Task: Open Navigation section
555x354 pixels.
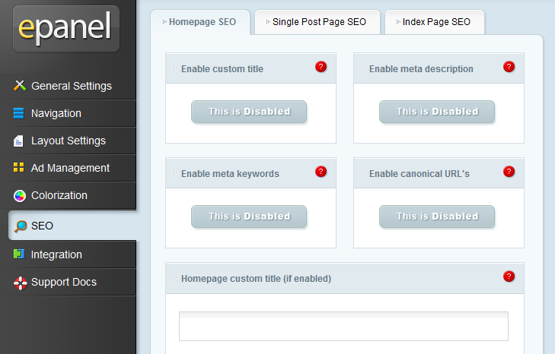Action: pos(68,113)
